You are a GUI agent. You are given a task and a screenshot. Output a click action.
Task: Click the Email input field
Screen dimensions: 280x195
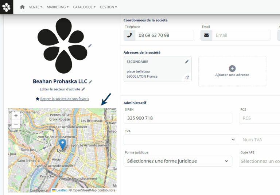tap(241, 35)
